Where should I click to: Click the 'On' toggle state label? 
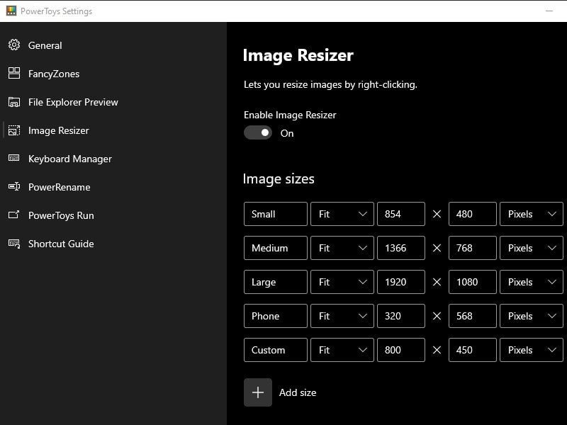(287, 133)
